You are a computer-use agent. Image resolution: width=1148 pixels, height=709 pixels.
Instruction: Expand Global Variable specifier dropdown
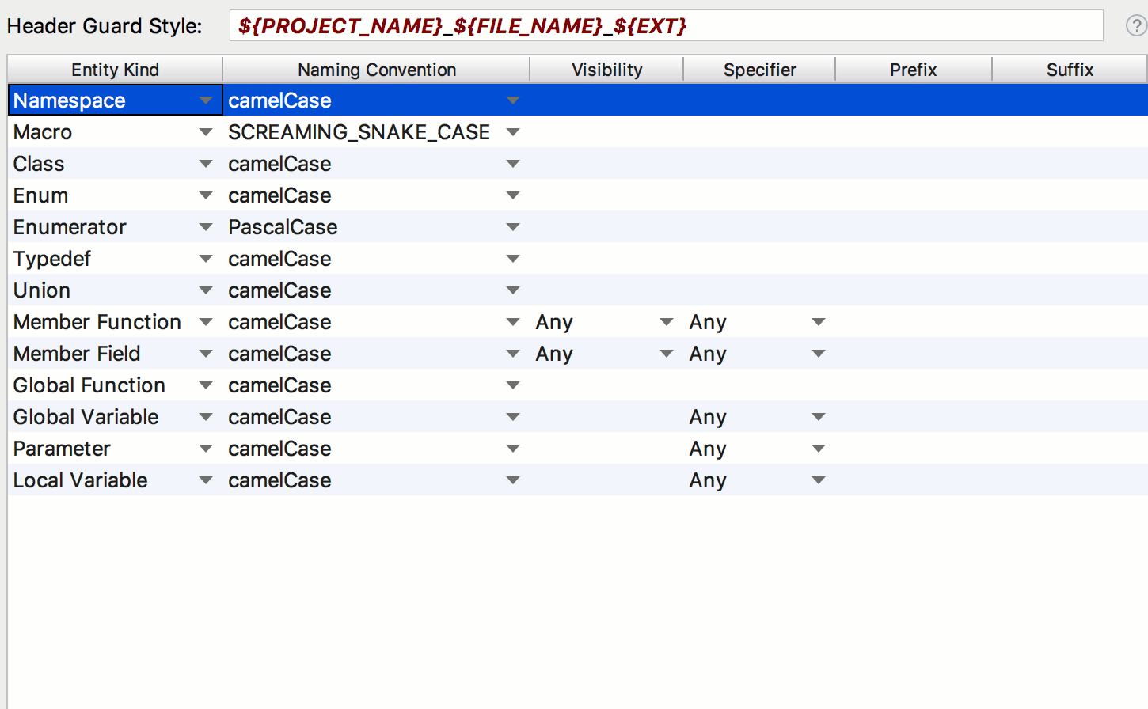pos(819,417)
